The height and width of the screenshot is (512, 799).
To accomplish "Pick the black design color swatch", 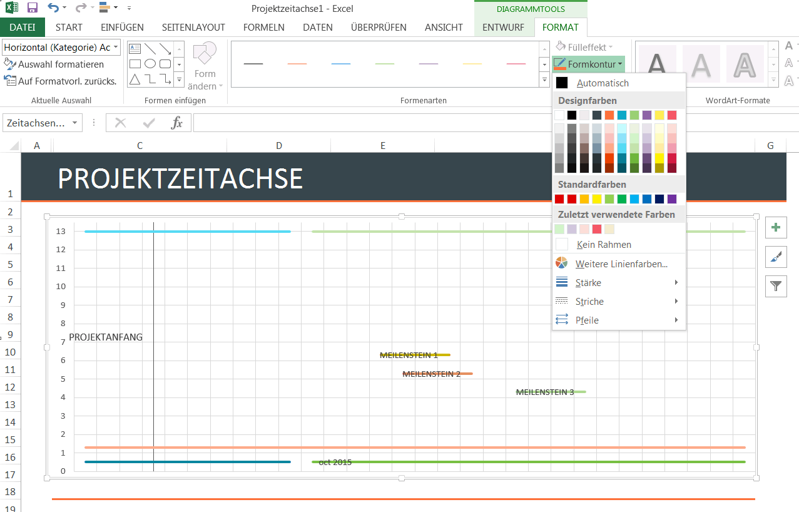I will tap(572, 115).
